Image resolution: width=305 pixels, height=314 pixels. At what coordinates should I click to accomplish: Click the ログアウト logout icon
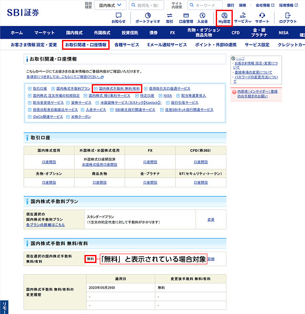click(288, 18)
